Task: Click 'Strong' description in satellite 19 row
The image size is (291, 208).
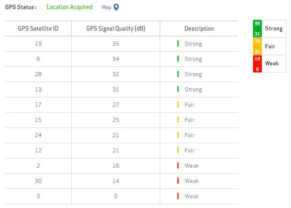Action: (x=193, y=44)
